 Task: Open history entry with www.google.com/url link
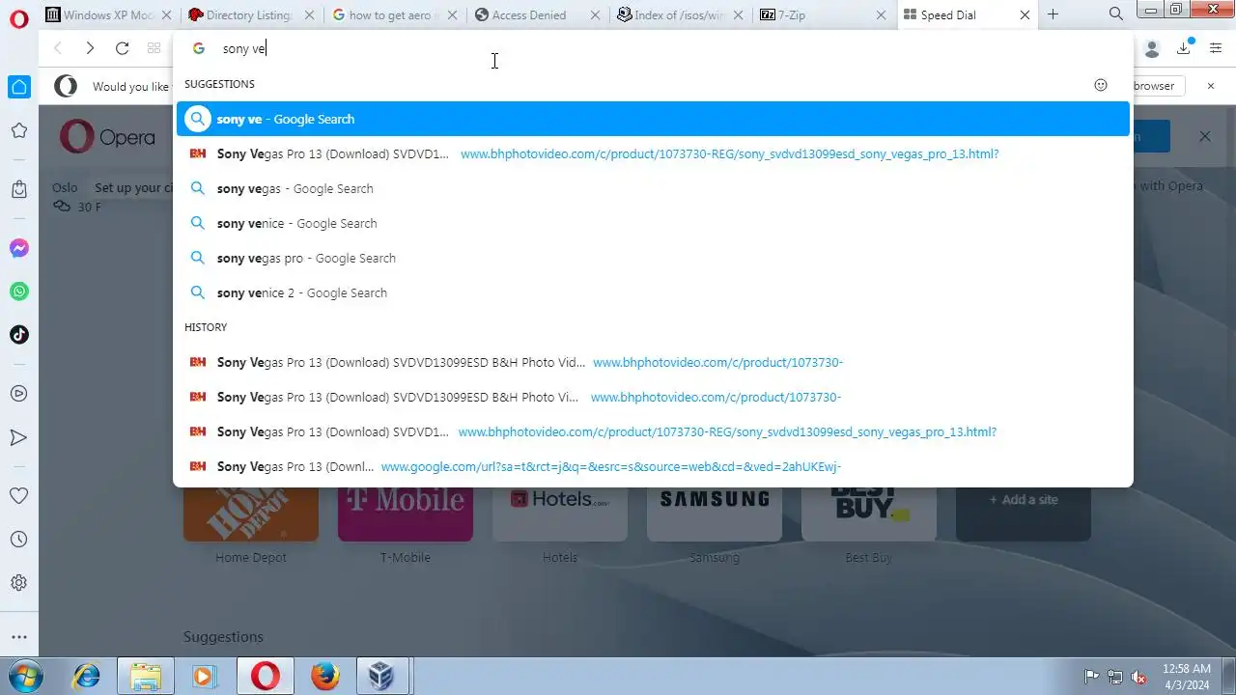653,466
